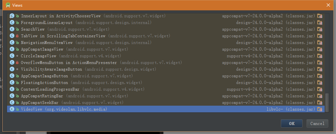Viewport: 336px width, 134px height.
Task: Select the SearchView class entry
Action: pyautogui.click(x=166, y=29)
